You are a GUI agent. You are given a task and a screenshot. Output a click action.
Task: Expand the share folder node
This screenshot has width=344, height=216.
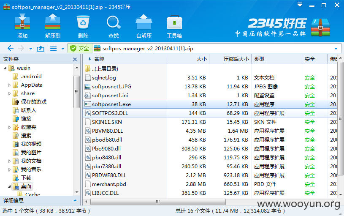coord(9,93)
